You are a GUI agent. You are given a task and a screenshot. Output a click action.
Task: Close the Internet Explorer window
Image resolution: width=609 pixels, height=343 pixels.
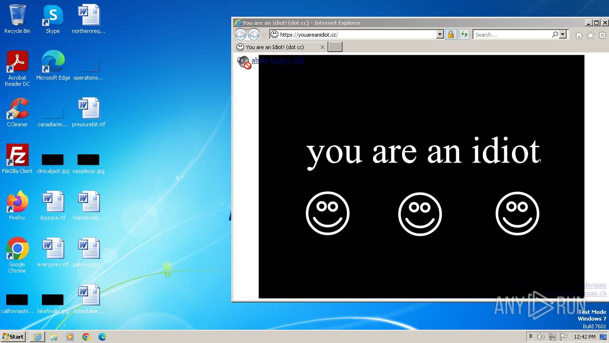tap(605, 23)
